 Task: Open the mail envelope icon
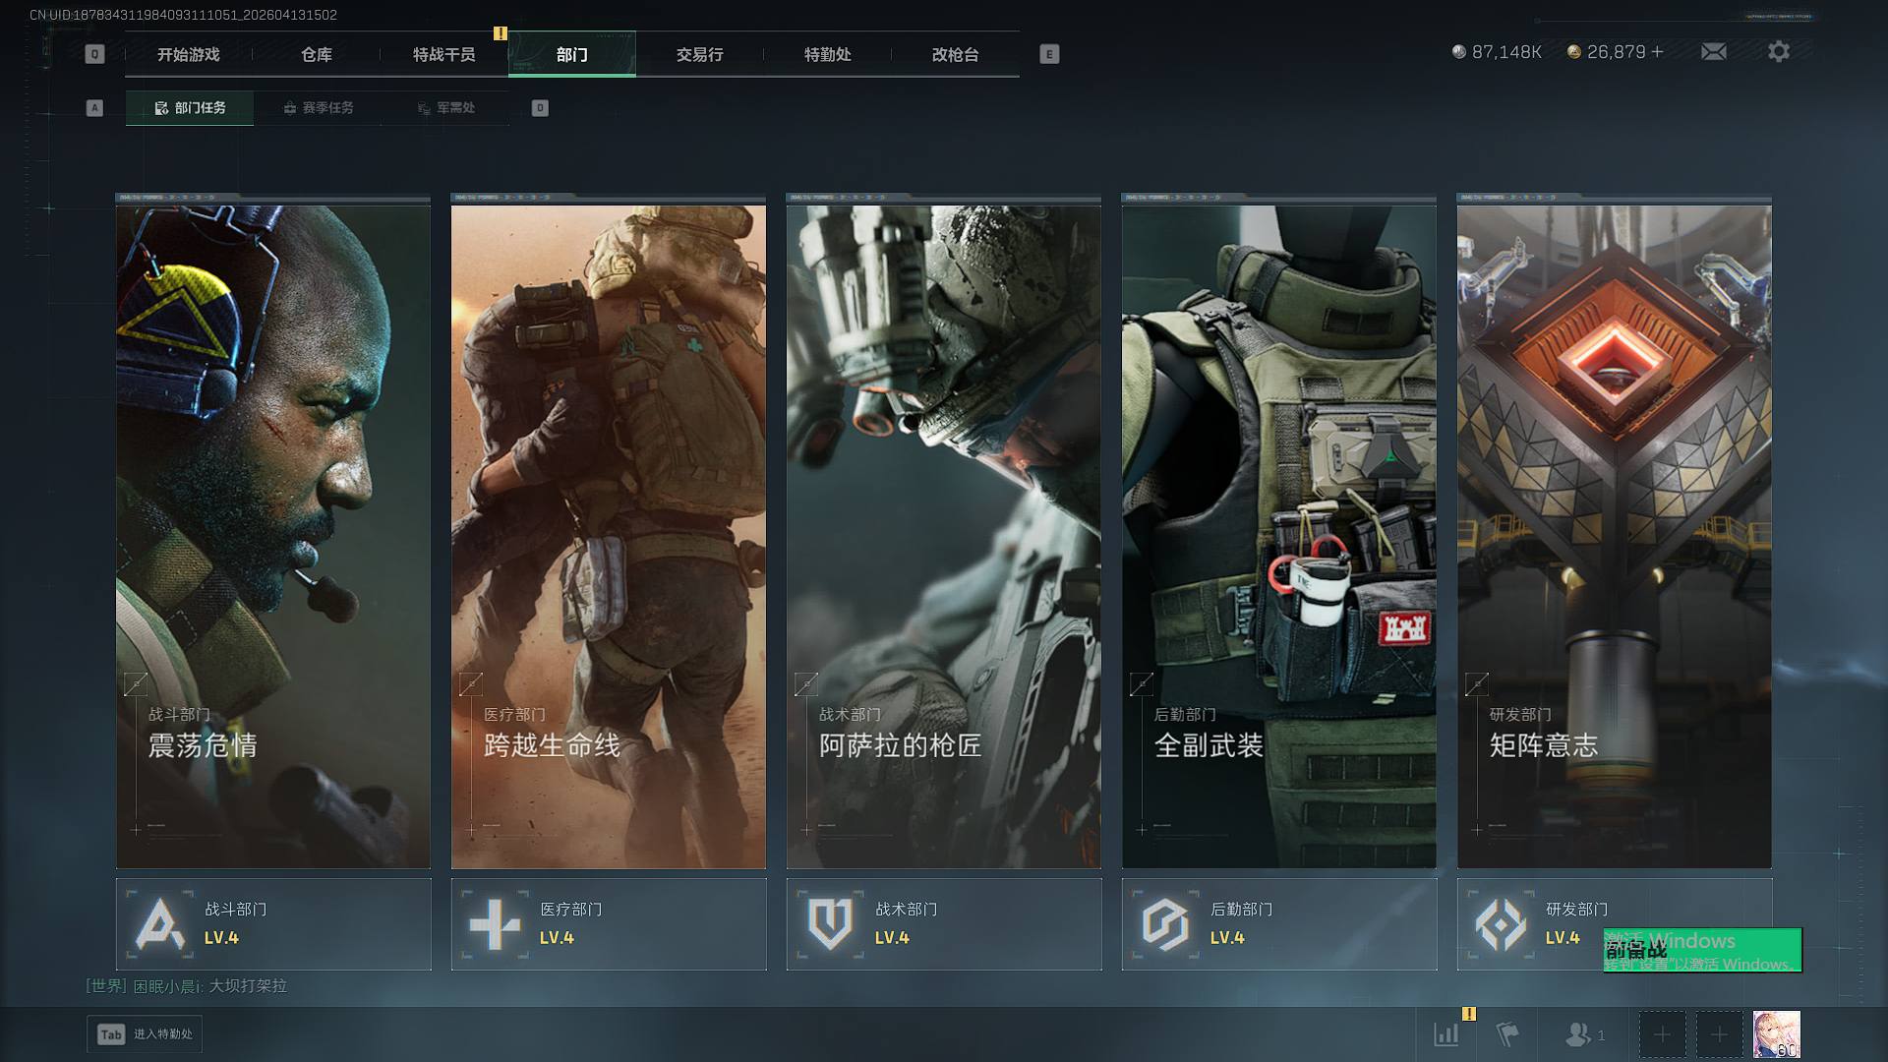pos(1713,51)
